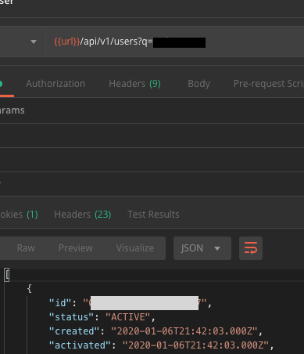Toggle the wrap lines icon

(x=251, y=248)
